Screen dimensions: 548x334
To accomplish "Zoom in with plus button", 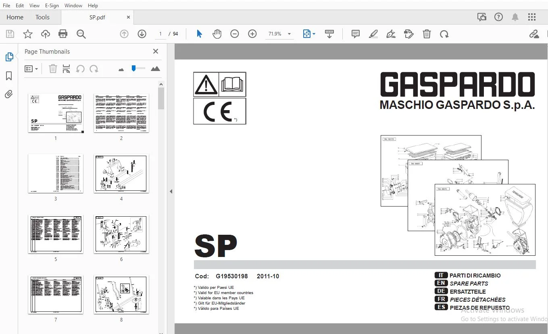I will click(x=252, y=34).
